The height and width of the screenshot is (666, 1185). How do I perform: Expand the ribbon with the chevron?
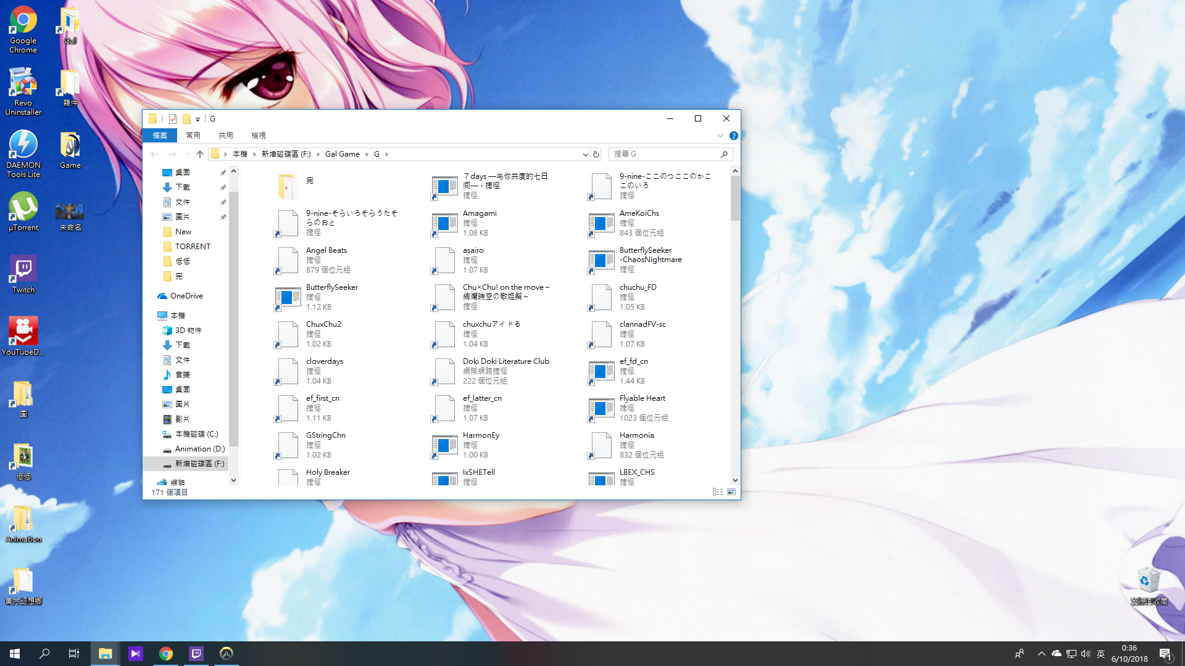tap(720, 136)
